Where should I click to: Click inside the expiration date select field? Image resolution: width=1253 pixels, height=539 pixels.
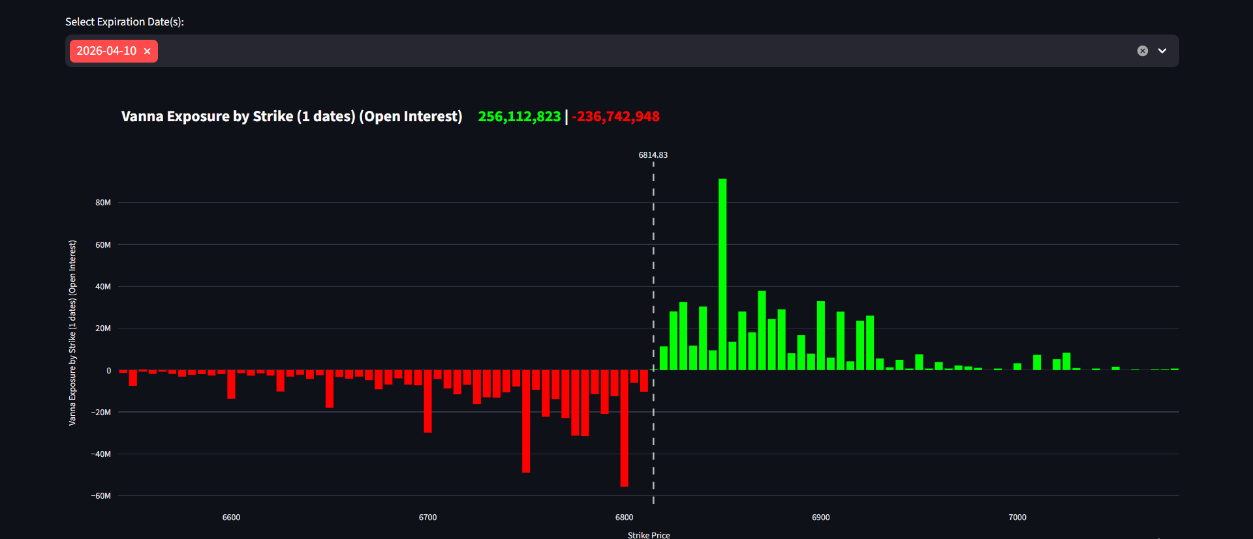[587, 51]
